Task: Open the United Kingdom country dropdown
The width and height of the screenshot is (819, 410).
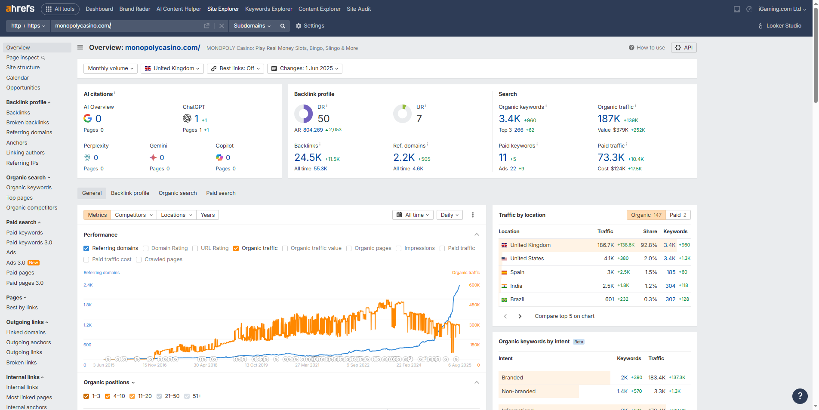Action: coord(172,68)
